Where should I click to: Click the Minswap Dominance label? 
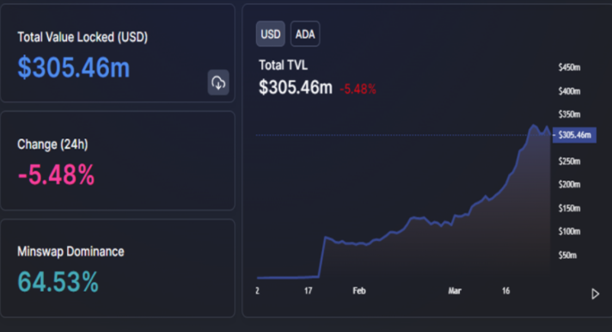click(x=70, y=251)
